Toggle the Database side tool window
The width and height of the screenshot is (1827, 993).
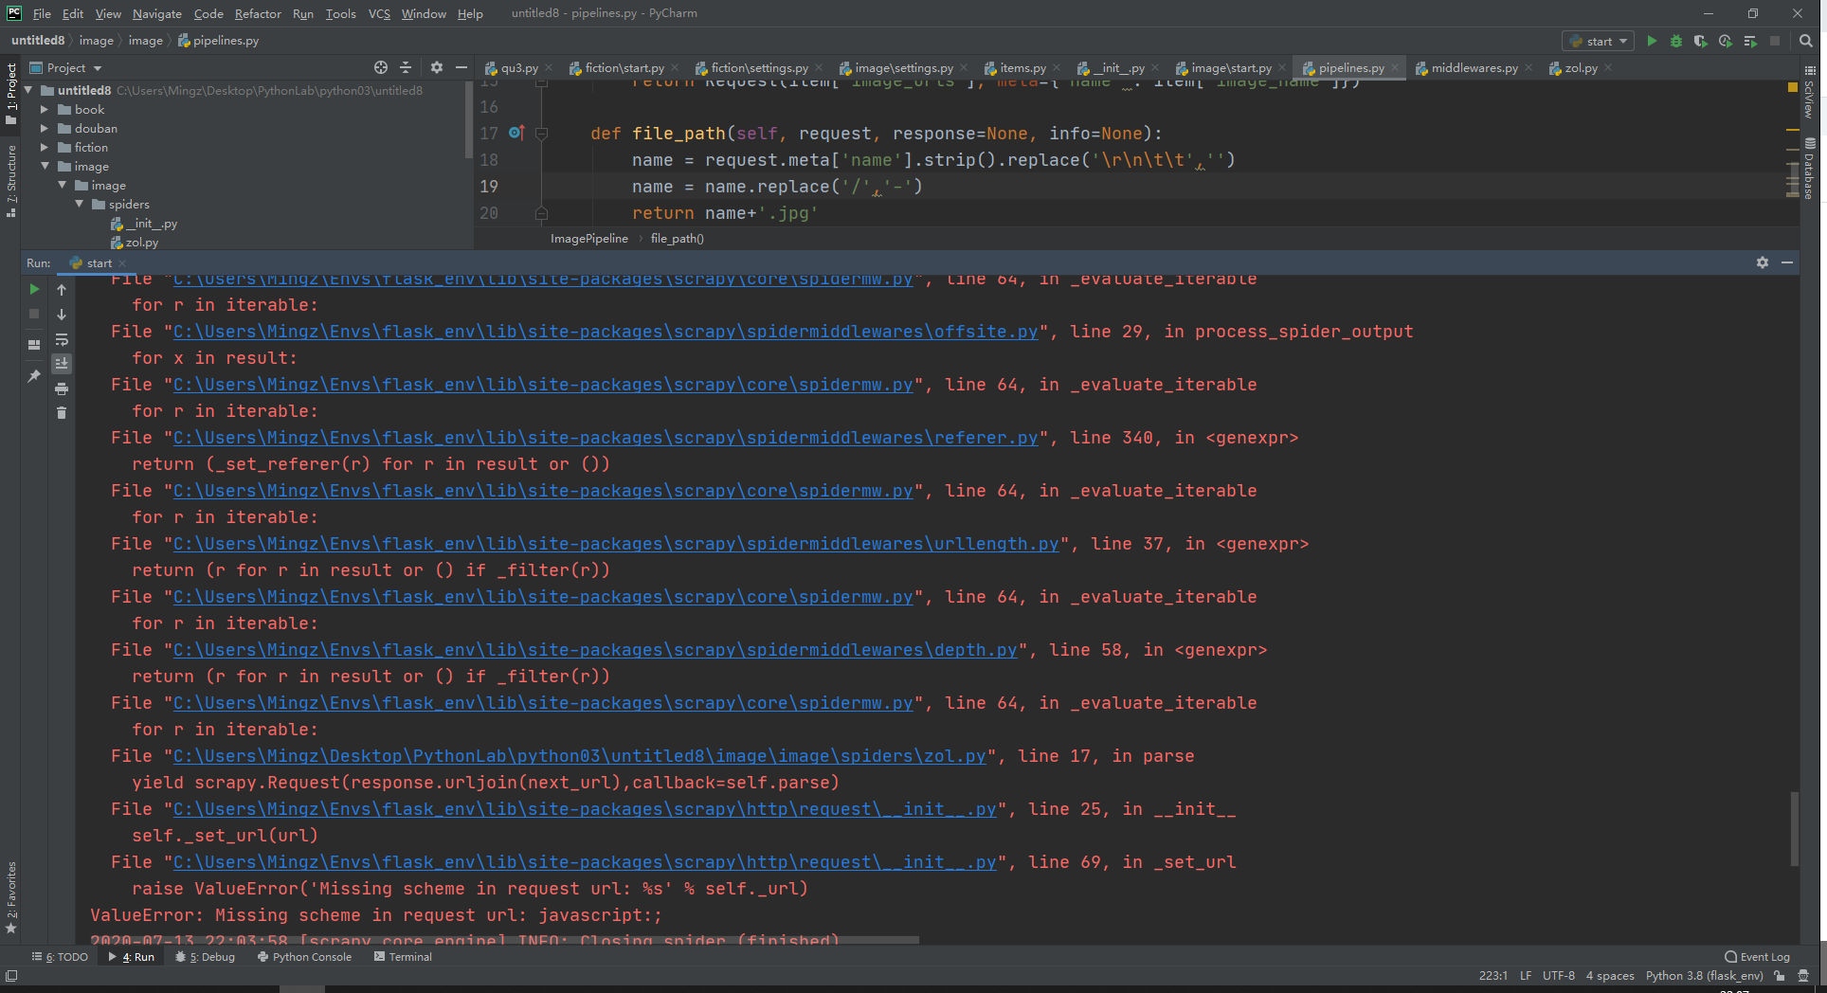(1809, 169)
